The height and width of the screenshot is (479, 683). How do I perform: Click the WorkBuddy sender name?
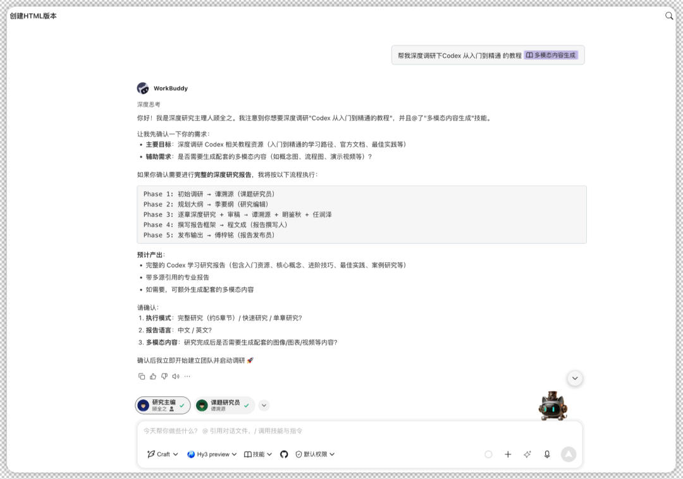[x=171, y=88]
